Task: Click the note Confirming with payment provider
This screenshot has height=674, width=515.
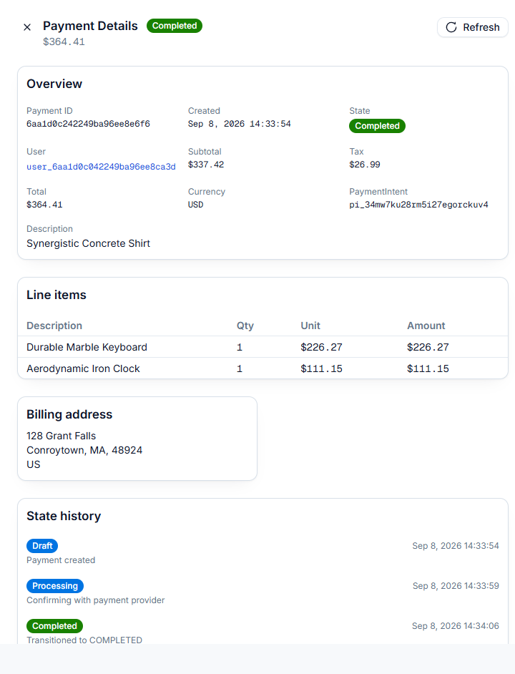Action: point(95,600)
